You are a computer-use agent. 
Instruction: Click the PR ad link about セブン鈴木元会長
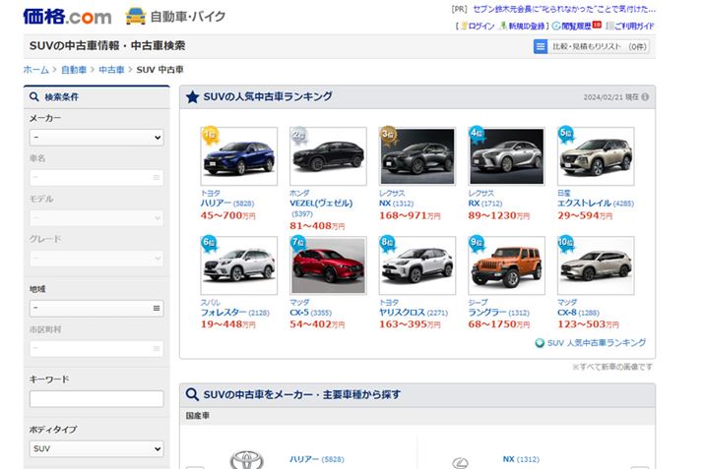click(564, 9)
